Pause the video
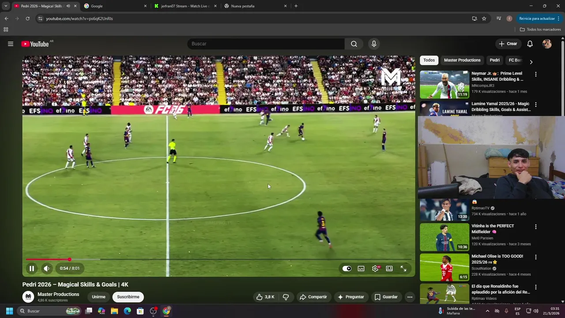 [x=32, y=268]
